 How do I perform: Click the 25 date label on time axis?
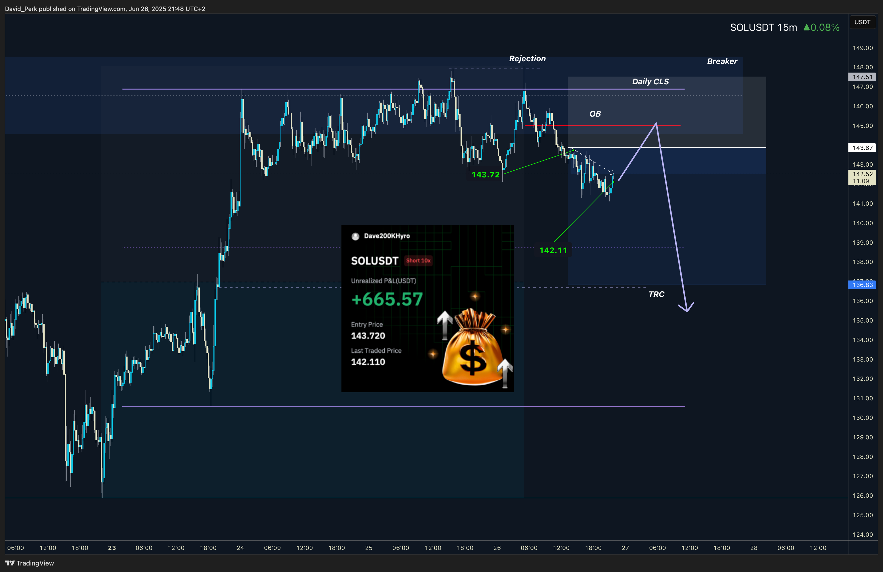369,548
